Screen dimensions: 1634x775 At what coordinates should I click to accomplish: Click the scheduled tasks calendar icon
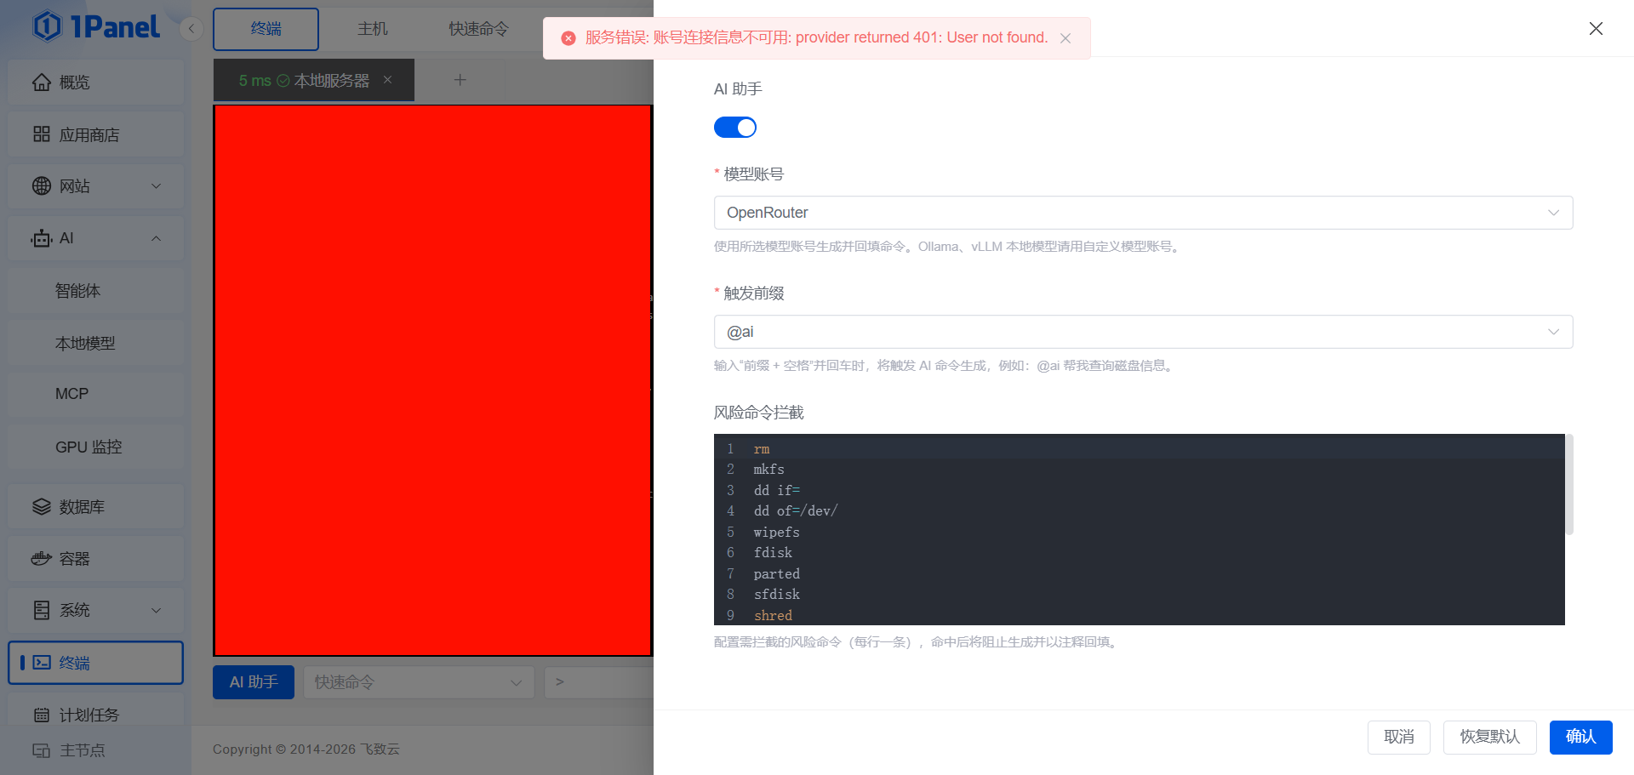coord(42,715)
